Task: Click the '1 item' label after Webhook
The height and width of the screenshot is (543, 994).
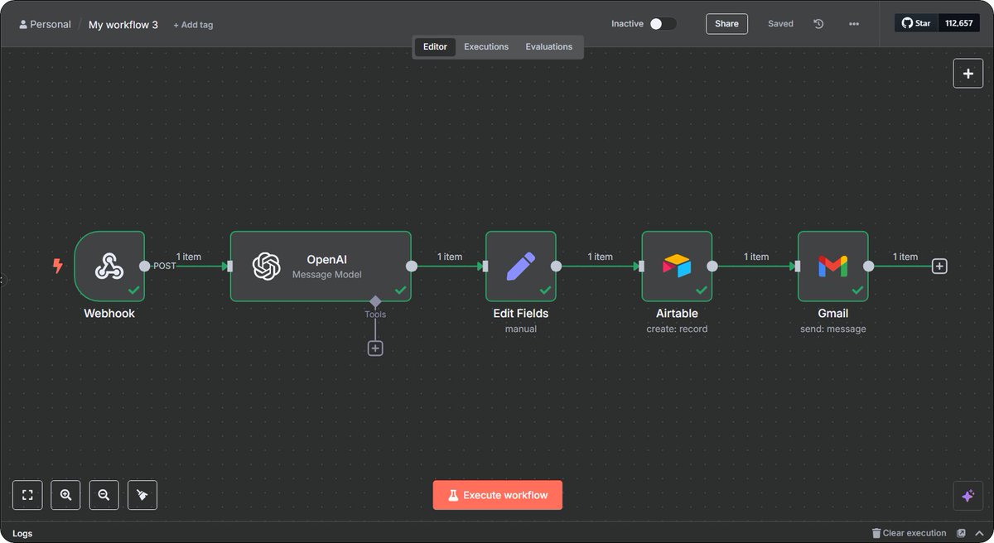Action: [x=189, y=257]
